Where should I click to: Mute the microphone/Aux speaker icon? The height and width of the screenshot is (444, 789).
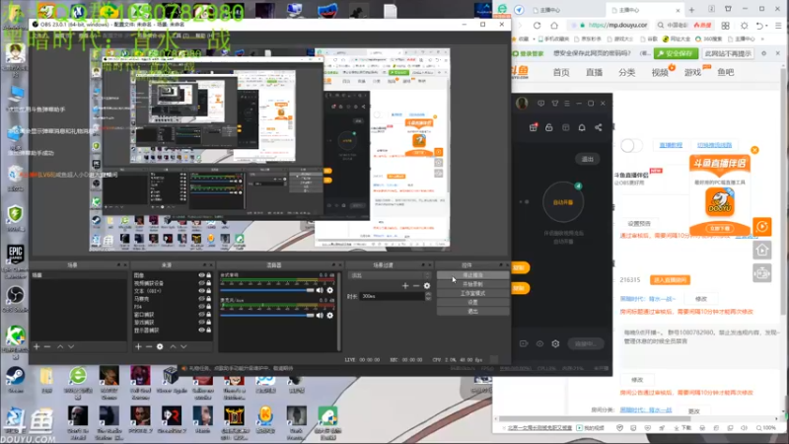[320, 316]
